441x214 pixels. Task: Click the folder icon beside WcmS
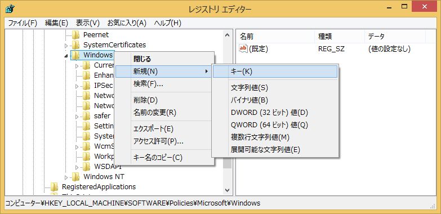click(86, 146)
